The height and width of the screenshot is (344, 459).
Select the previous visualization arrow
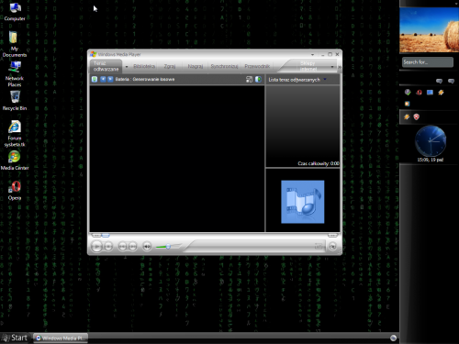[x=103, y=79]
